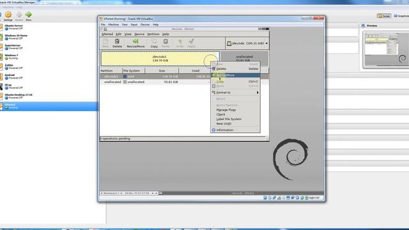This screenshot has height=230, width=409.
Task: Select Windows 10 Home VM in the list
Action: coord(49,37)
